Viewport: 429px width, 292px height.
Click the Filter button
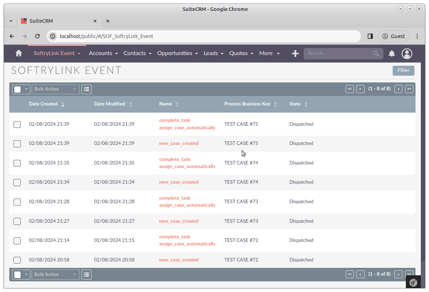tap(403, 70)
